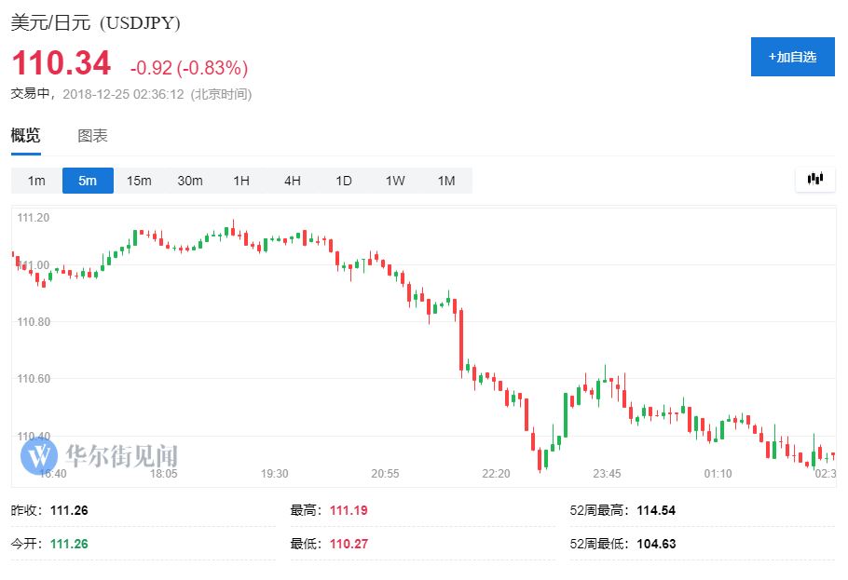Switch to the 4H timeframe
848x580 pixels.
[293, 181]
